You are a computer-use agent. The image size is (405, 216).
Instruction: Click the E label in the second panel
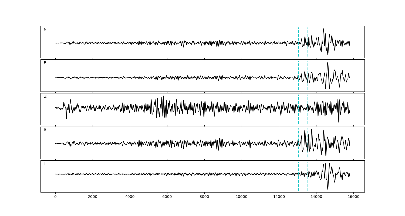[45, 63]
